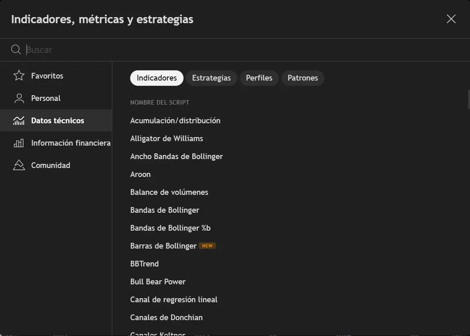Select the Comunidad mountain icon
The height and width of the screenshot is (336, 470).
(x=19, y=165)
